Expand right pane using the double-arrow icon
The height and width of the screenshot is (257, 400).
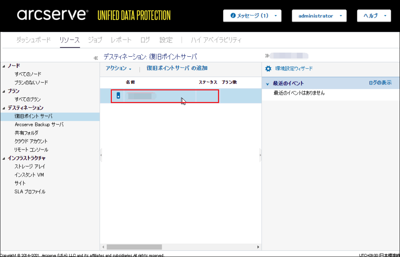[x=267, y=56]
